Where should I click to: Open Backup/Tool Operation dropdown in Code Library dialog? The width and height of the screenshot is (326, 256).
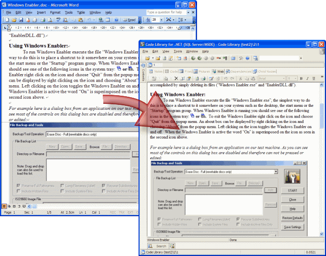coord(276,172)
